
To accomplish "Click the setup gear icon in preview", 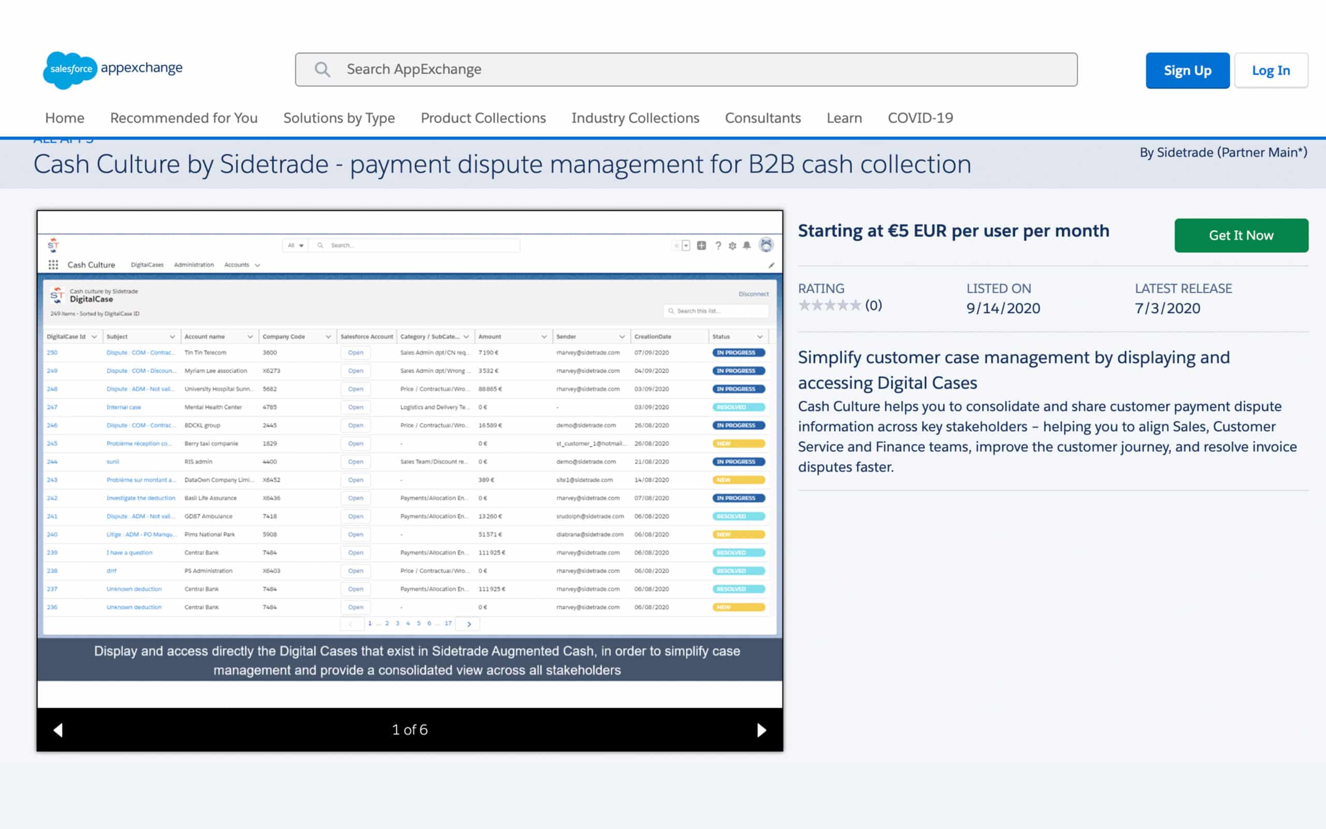I will 732,246.
